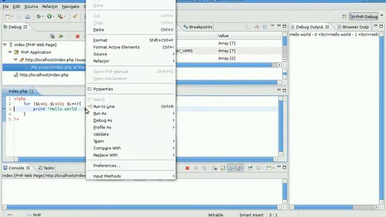Viewport: 386px width, 217px height.
Task: Click Remove All Terminated icon in Debug view
Action: point(52,36)
